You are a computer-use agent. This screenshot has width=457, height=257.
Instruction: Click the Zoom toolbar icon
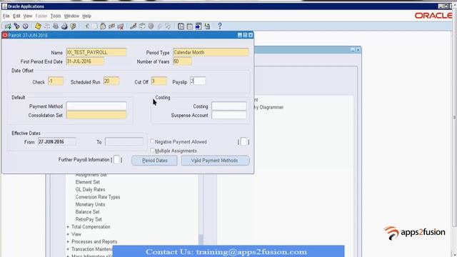[x=142, y=26]
